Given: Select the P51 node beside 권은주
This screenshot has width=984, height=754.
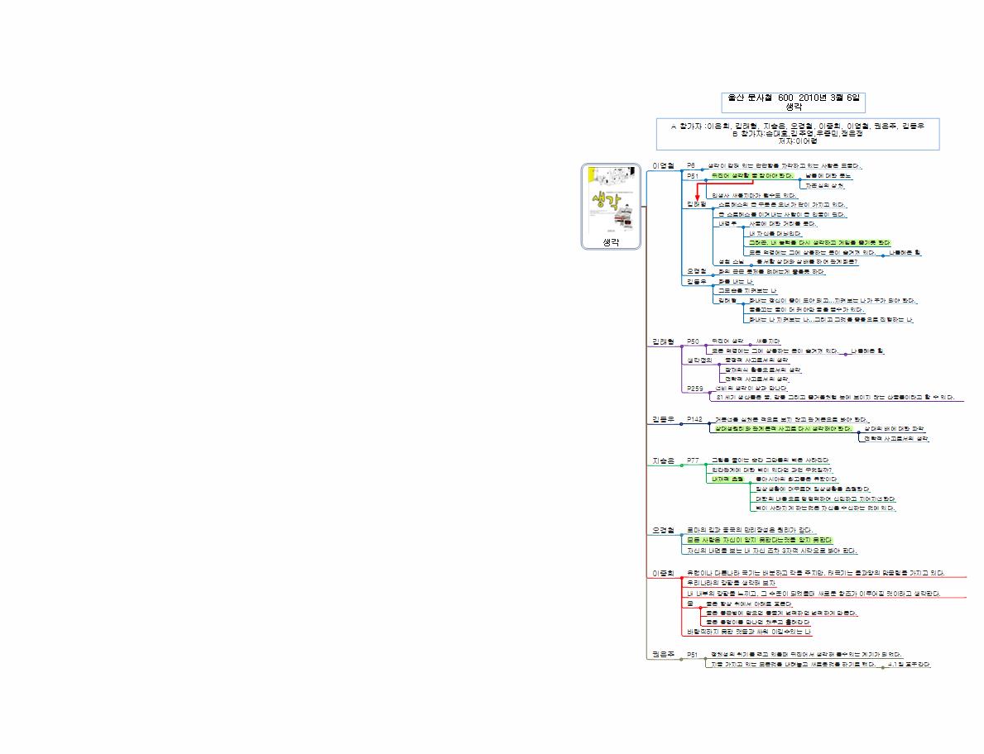Looking at the screenshot, I should click(693, 654).
